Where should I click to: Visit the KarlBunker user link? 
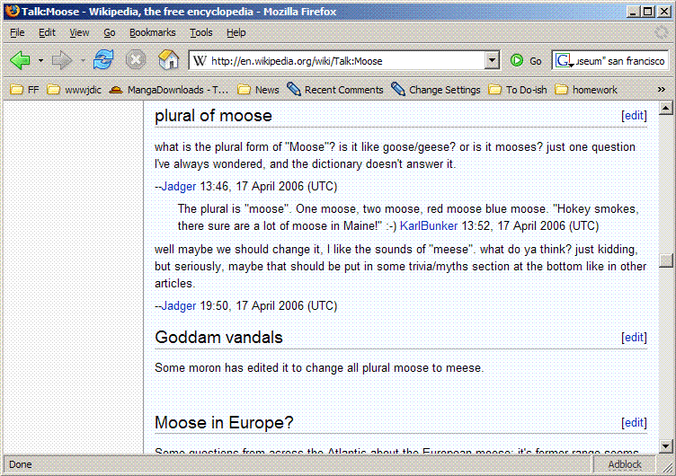[429, 226]
